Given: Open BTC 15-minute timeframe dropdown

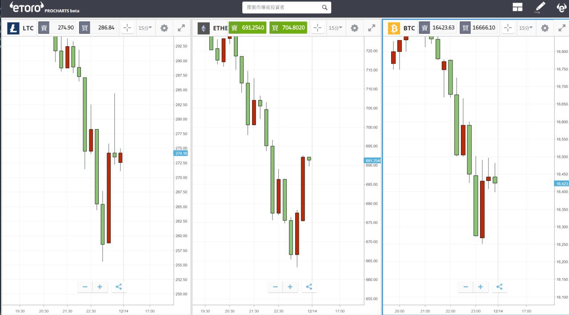Looking at the screenshot, I should tap(526, 28).
